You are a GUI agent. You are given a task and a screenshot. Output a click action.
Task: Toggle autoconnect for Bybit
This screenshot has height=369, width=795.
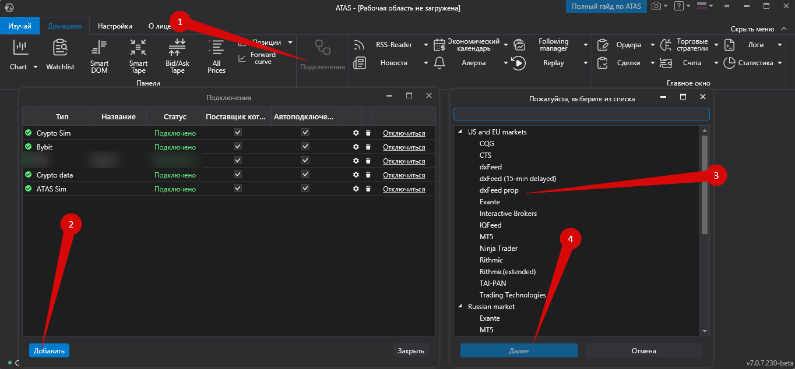pos(305,147)
